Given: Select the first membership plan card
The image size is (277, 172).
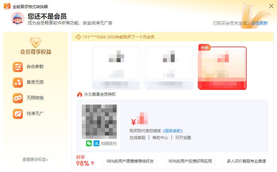Looking at the screenshot, I should click(116, 68).
